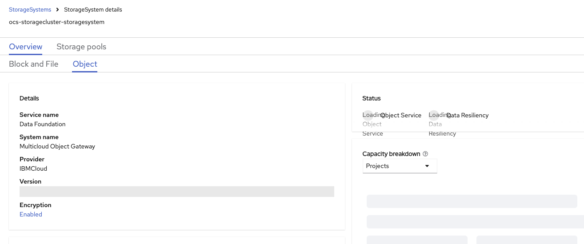The width and height of the screenshot is (584, 244).
Task: Click the breadcrumb chevron separator
Action: click(x=58, y=9)
